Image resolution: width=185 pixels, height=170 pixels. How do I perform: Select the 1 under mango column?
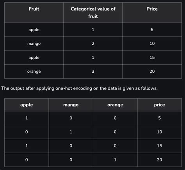(x=71, y=132)
